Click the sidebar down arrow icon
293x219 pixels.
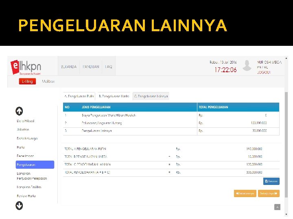click(19, 206)
